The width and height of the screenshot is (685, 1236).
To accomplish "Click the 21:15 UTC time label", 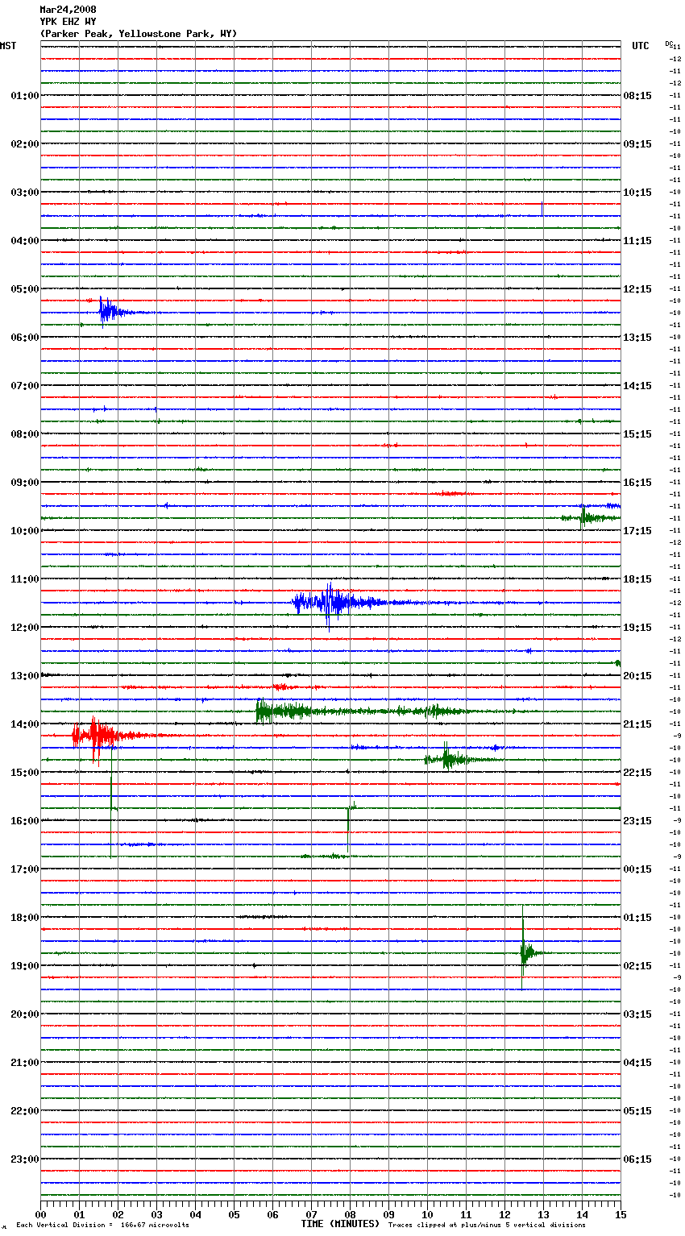I will (x=637, y=724).
